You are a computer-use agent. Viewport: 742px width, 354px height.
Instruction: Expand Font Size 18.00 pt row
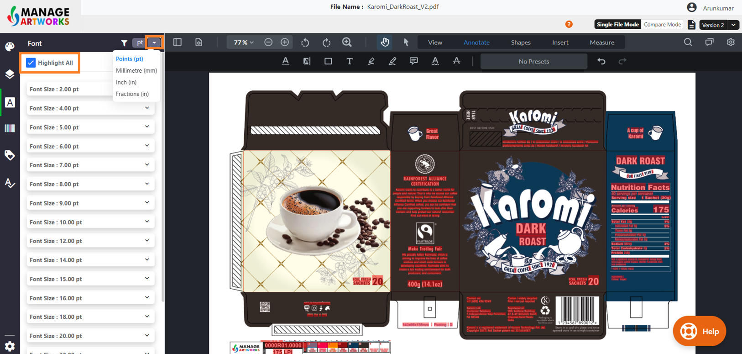point(90,317)
